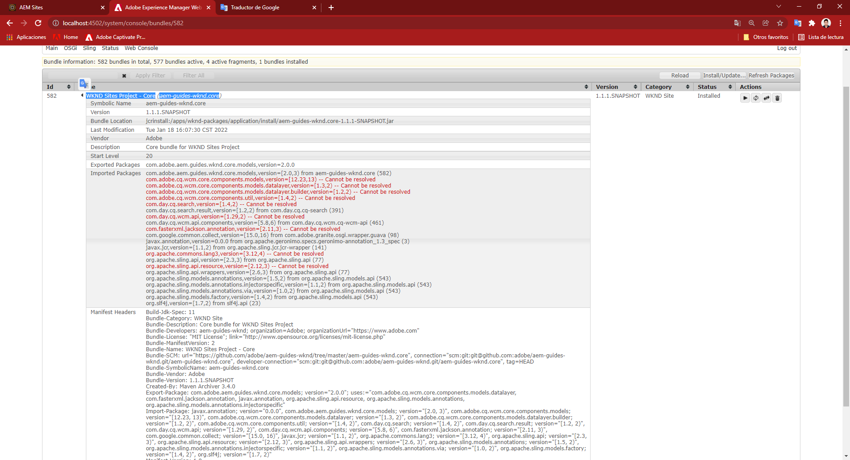Open Google Translate extension in the toolbar
The width and height of the screenshot is (850, 460).
click(x=797, y=23)
